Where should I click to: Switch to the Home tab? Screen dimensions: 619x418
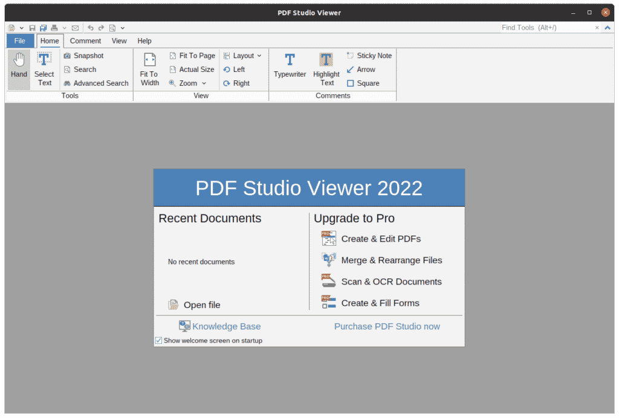(x=50, y=41)
